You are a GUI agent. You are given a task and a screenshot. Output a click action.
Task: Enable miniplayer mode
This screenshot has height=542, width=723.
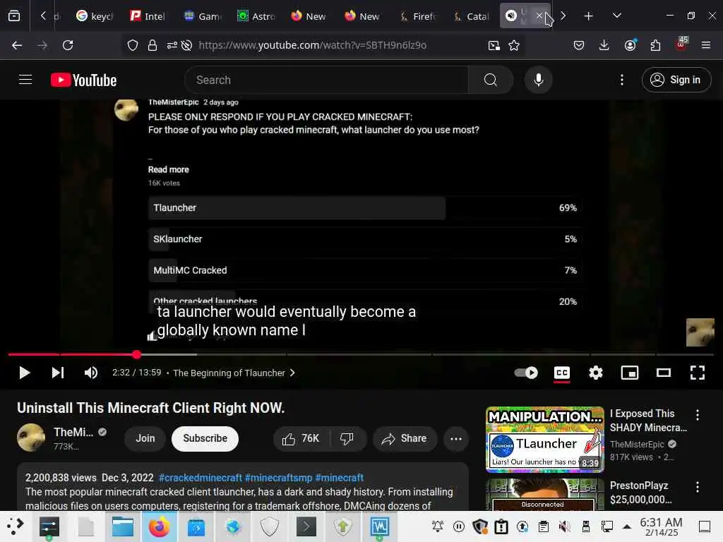(629, 373)
